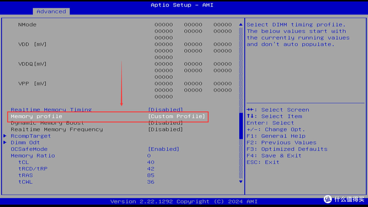Open the Dimm Odt submenu
Screen dimensions: 368x207
click(x=25, y=142)
